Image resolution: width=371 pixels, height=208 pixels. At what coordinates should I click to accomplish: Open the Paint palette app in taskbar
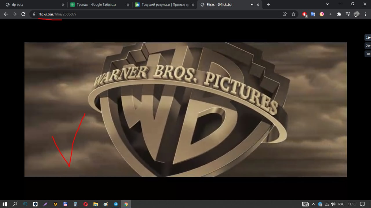pos(106,204)
